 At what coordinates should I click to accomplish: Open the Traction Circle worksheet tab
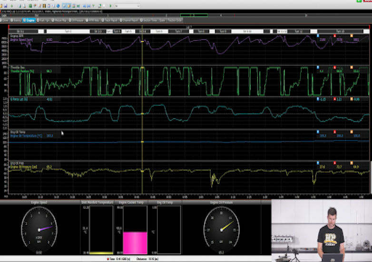click(x=175, y=20)
